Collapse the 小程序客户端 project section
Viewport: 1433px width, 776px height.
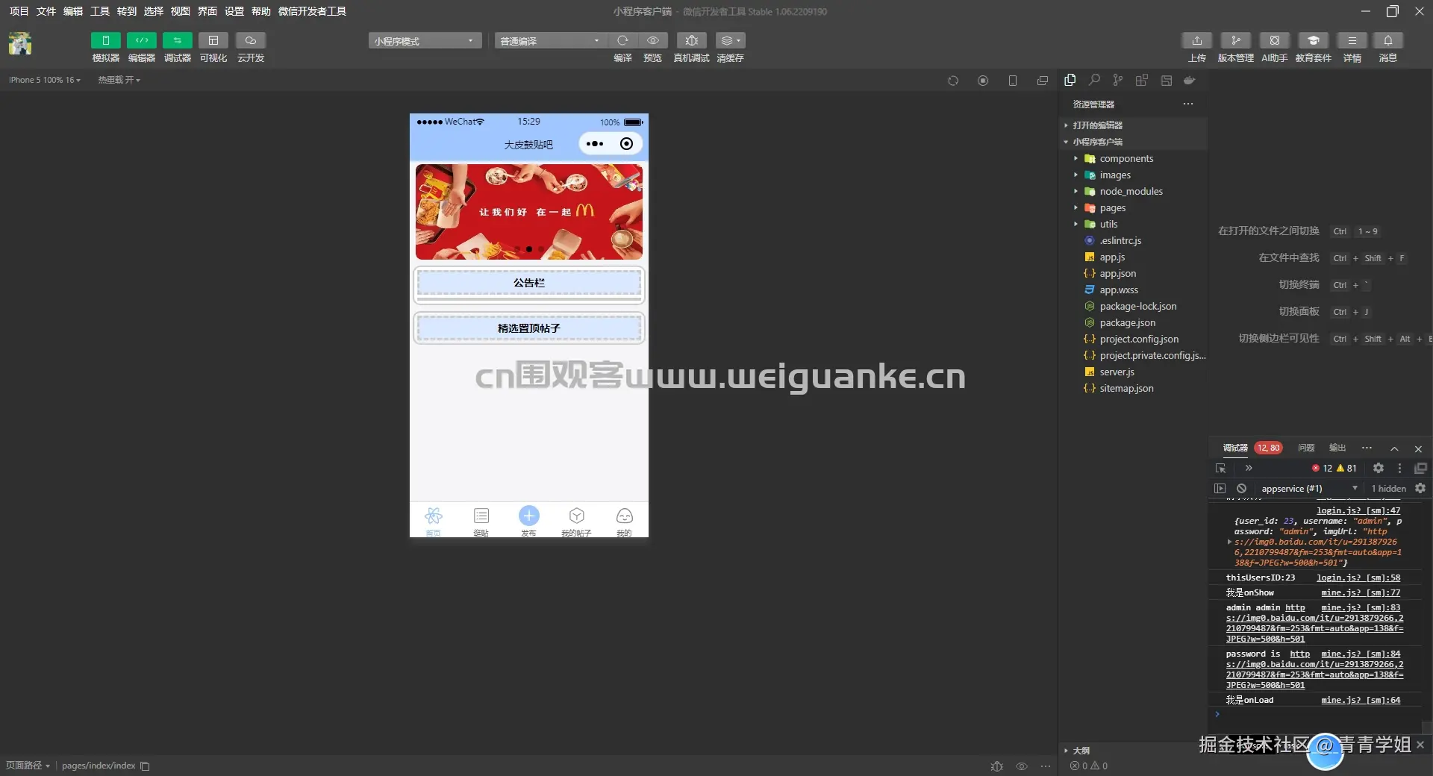pos(1134,142)
